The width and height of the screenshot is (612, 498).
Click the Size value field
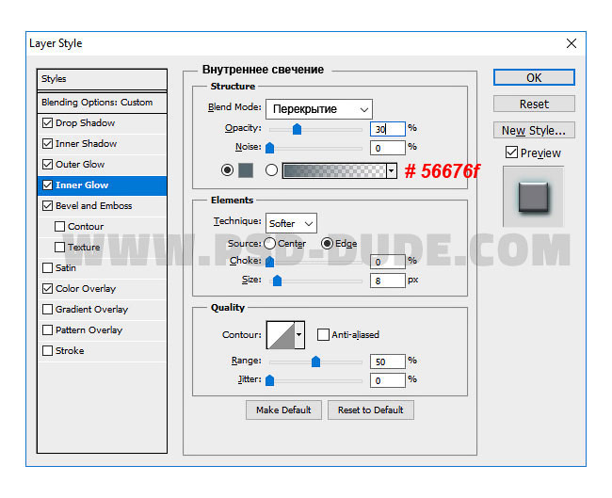tap(388, 281)
